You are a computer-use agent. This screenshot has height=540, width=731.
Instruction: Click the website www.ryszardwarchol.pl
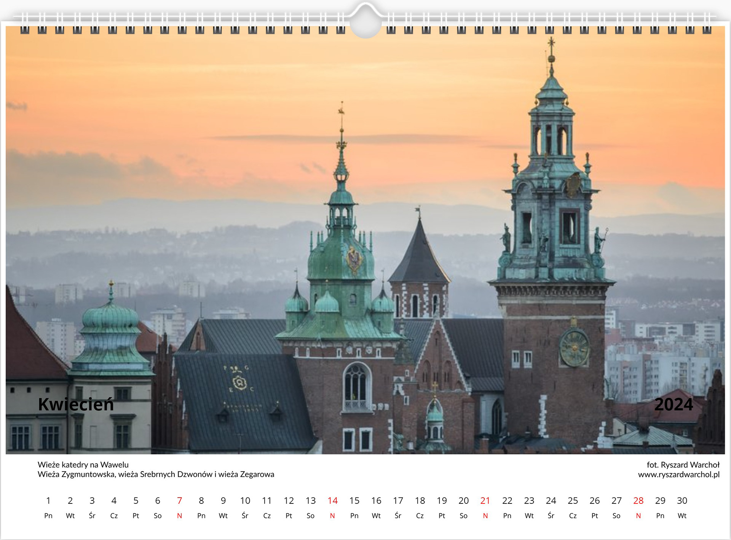coord(678,475)
